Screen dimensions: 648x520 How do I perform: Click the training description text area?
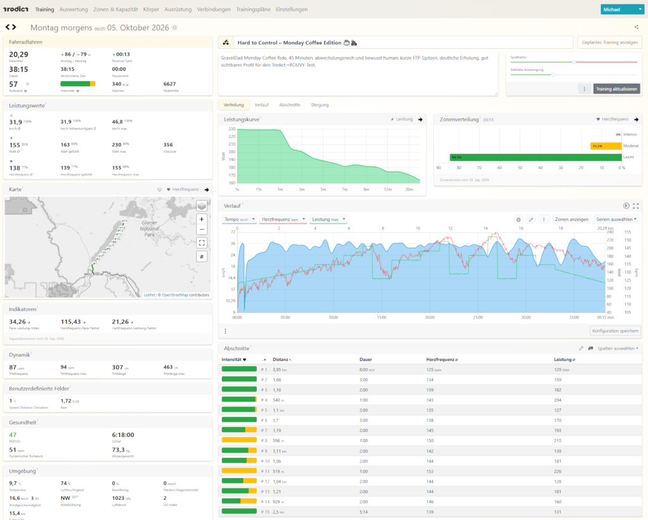tap(358, 73)
